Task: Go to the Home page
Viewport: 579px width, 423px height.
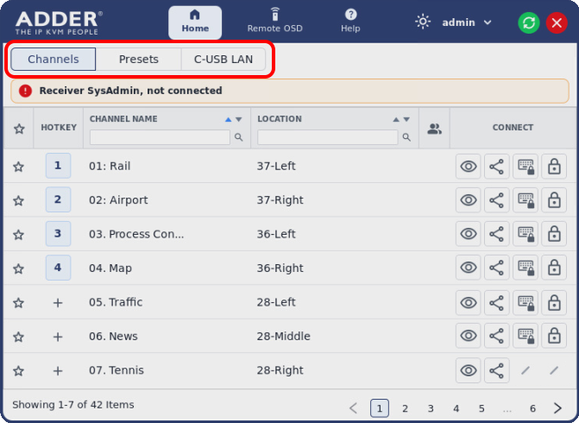Action: [195, 22]
